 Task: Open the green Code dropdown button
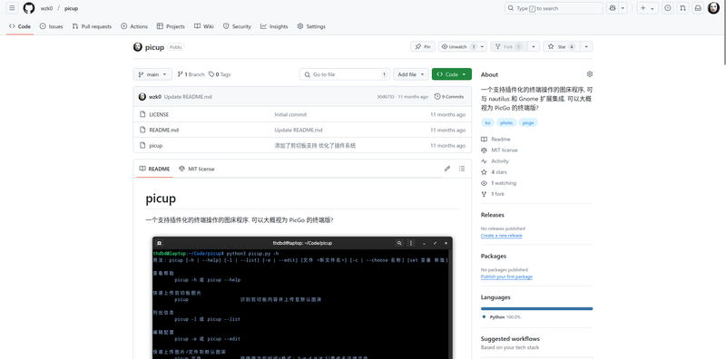tap(452, 74)
